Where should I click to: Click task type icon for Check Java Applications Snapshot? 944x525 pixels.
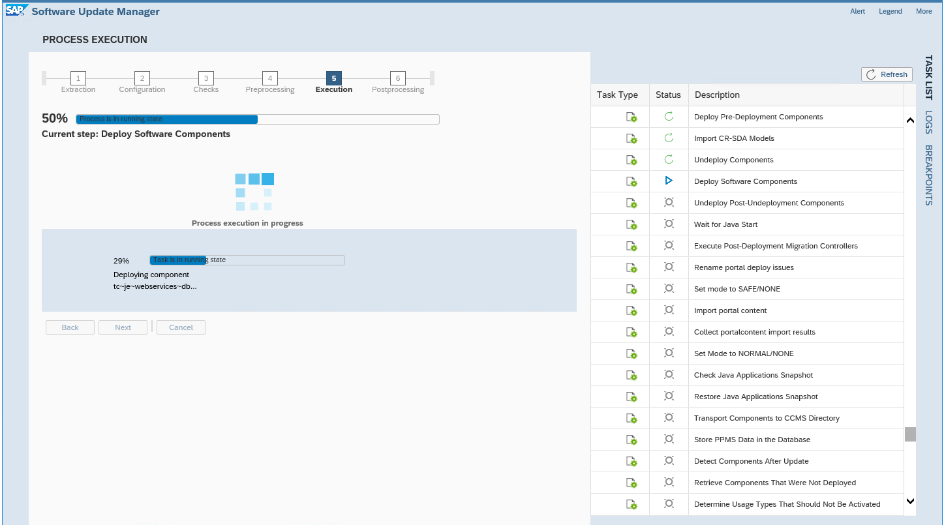pyautogui.click(x=632, y=376)
